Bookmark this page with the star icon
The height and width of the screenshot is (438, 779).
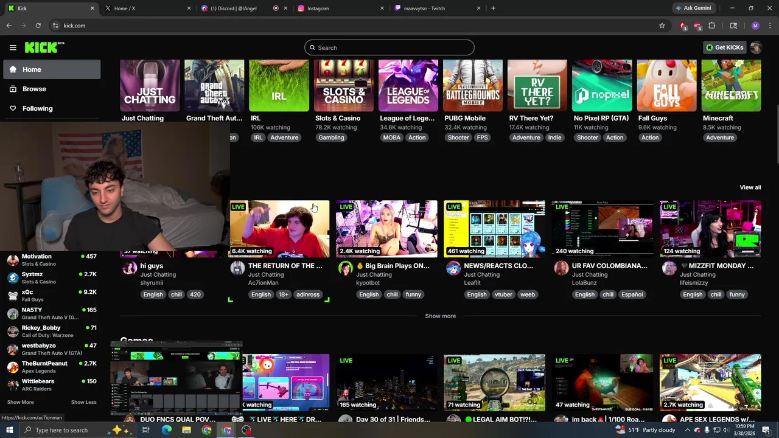pyautogui.click(x=662, y=26)
